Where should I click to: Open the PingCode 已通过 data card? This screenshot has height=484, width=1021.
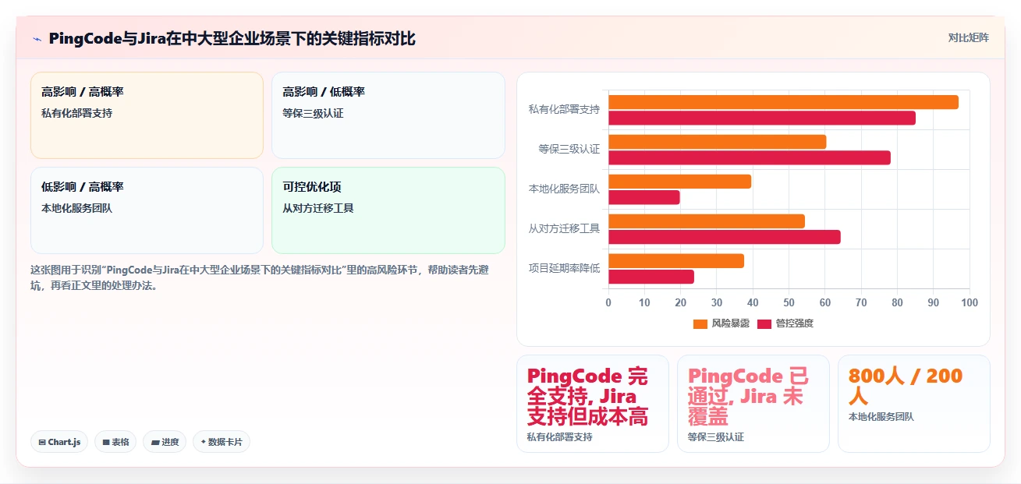(753, 404)
